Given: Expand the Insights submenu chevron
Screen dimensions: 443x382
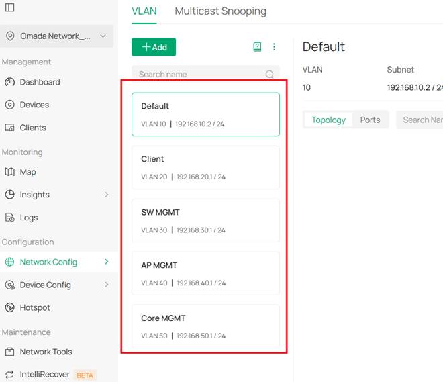Looking at the screenshot, I should 106,195.
